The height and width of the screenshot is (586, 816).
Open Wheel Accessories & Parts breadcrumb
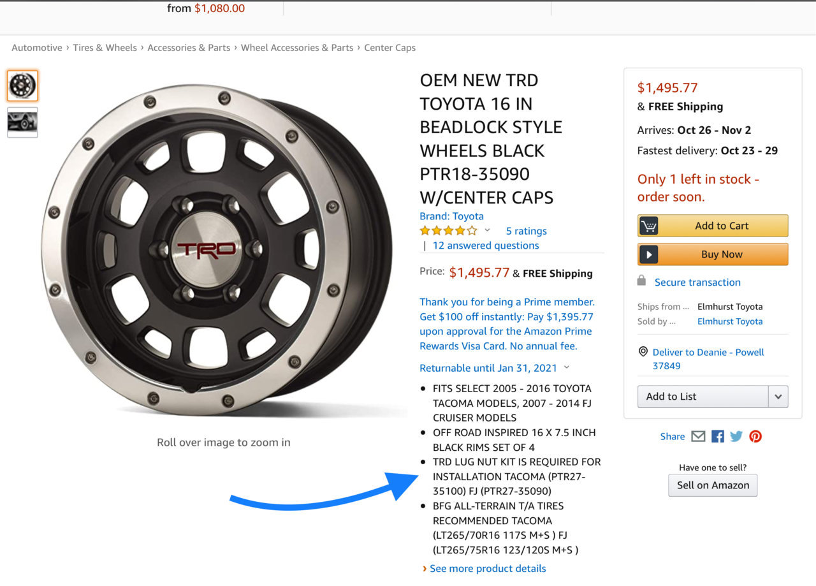point(297,48)
